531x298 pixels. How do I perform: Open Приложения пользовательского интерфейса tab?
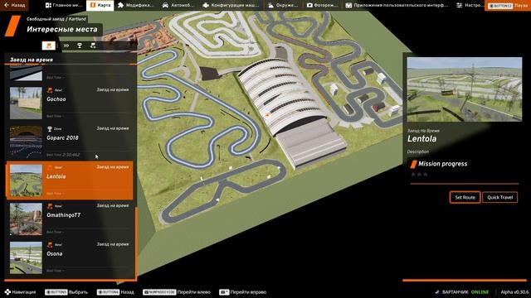(x=397, y=6)
